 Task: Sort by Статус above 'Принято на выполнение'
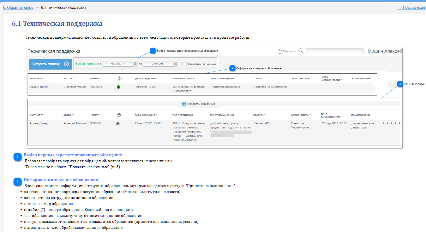pyautogui.click(x=259, y=78)
